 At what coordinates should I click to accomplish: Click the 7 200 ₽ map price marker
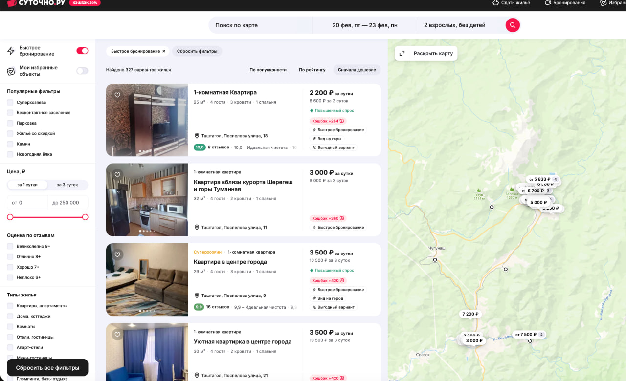470,314
